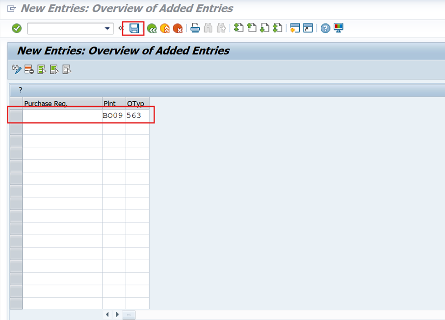Collapse the command field with double chevron
Viewport: 445px width, 320px height.
[121, 28]
